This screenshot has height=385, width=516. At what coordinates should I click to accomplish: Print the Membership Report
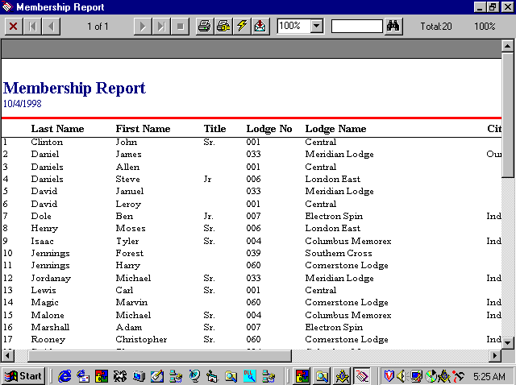[x=205, y=27]
